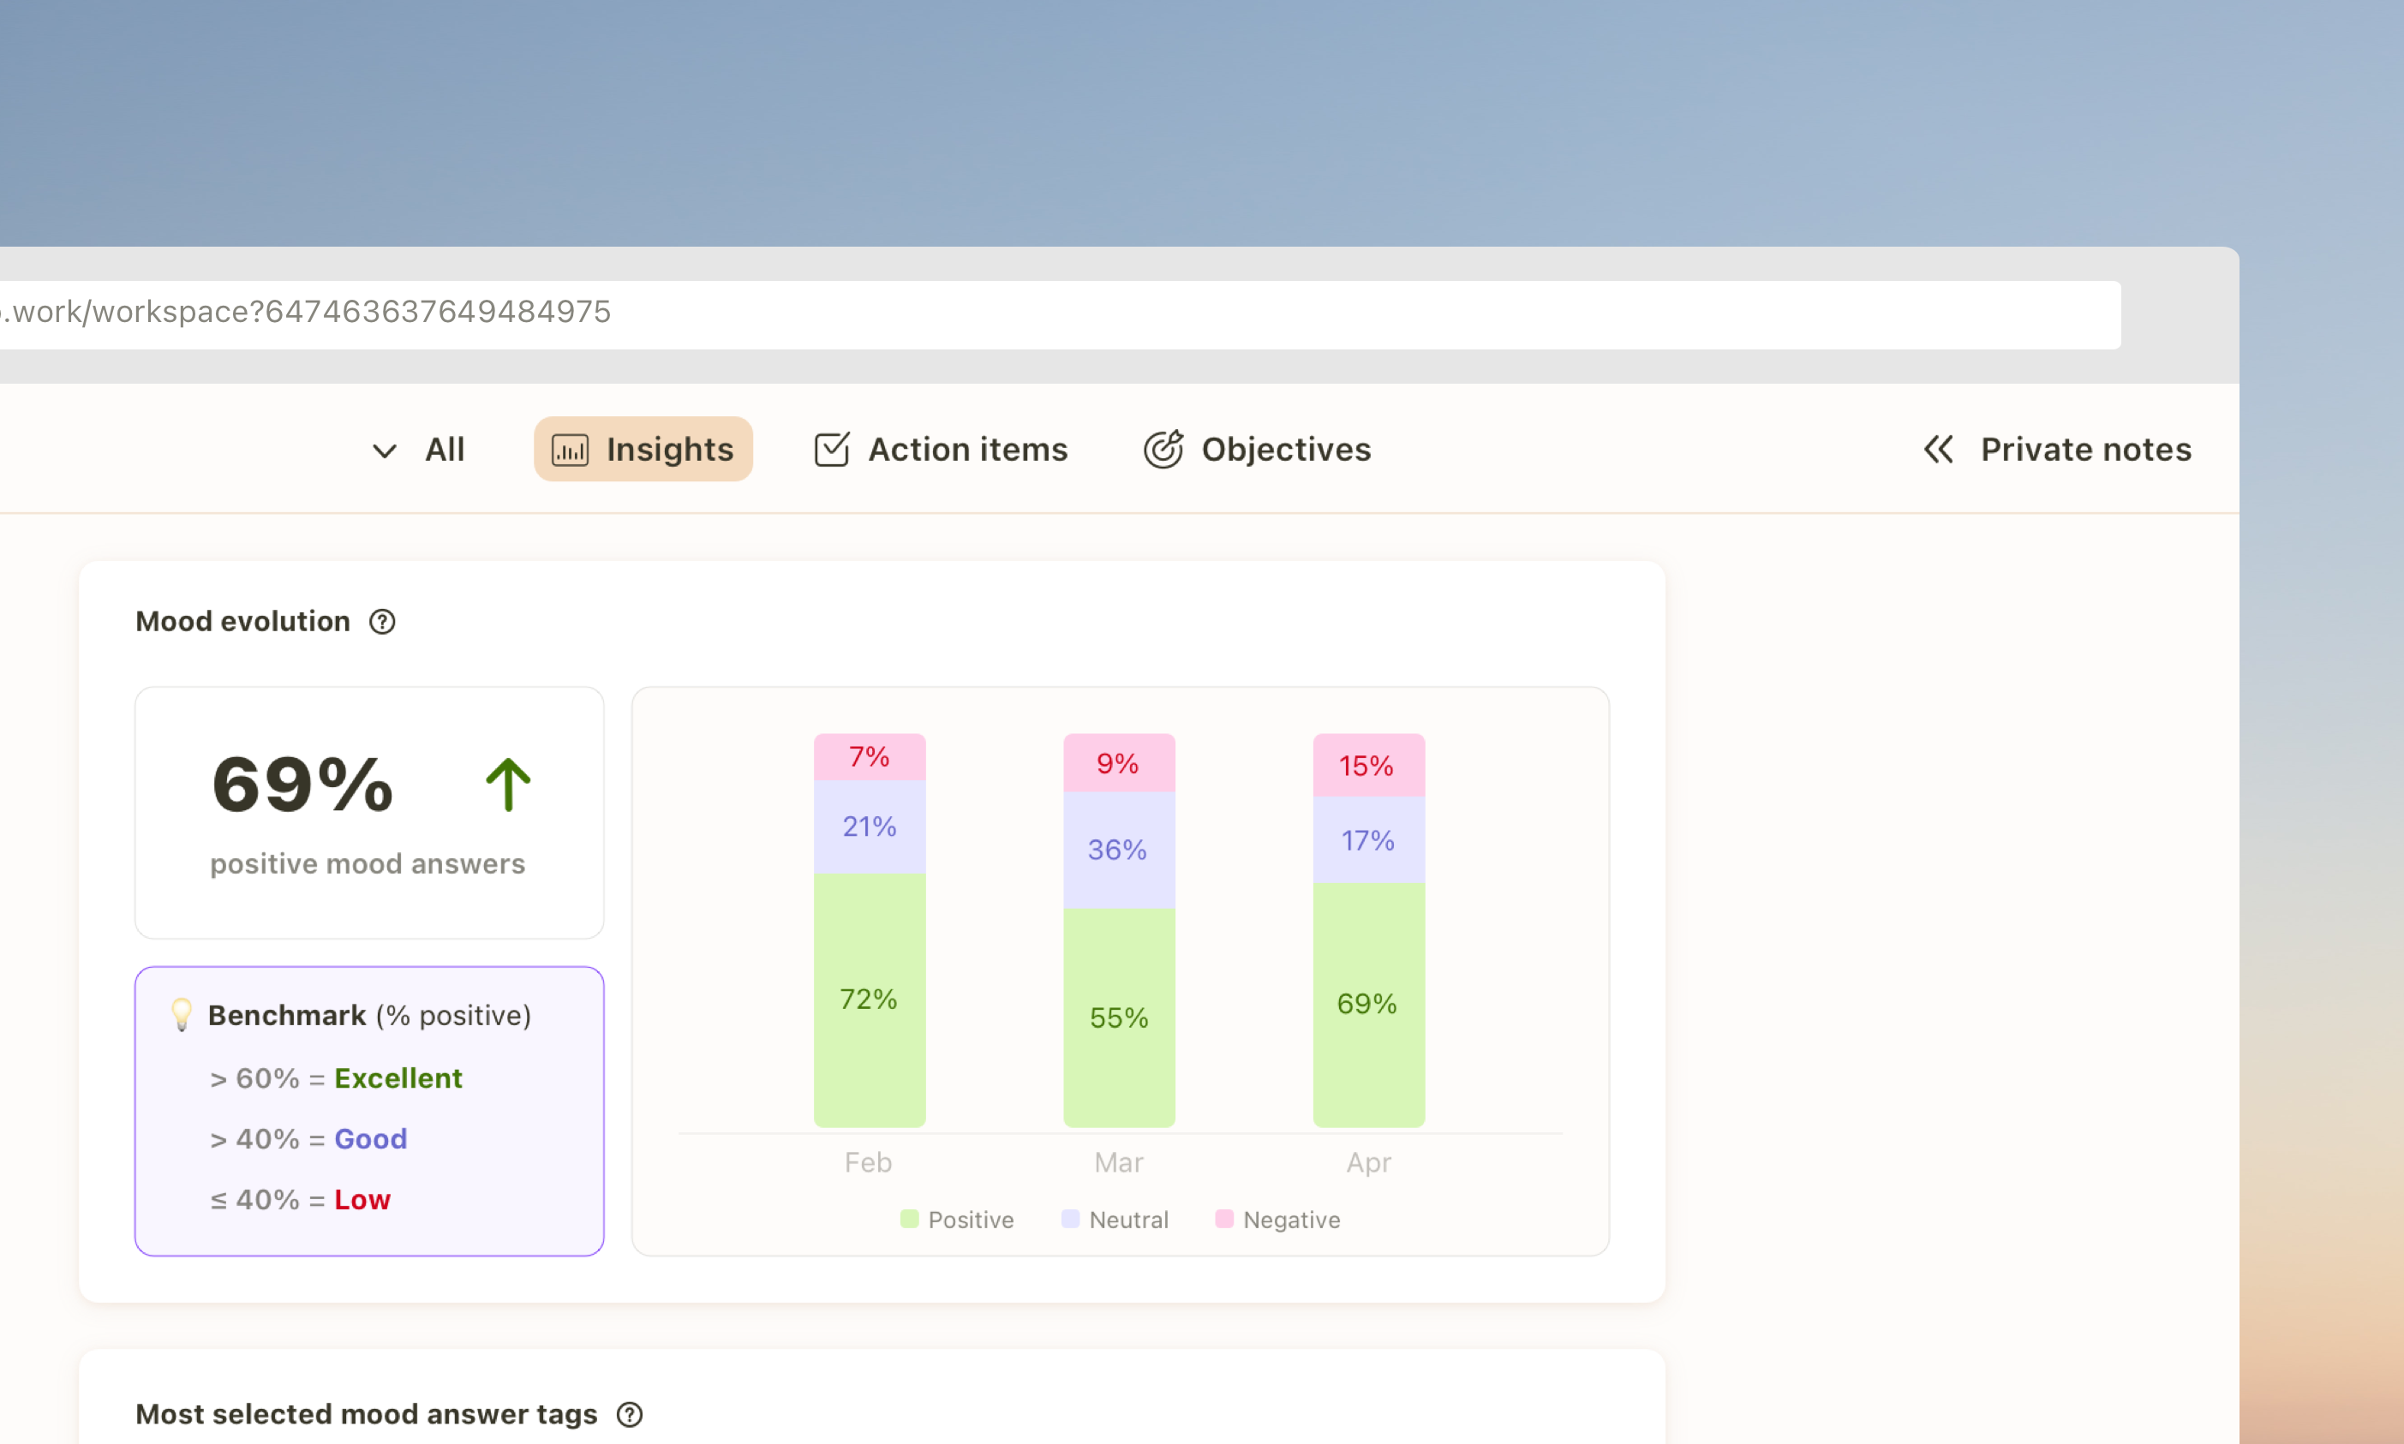Click the Good benchmark label
The image size is (2404, 1444).
click(x=370, y=1137)
